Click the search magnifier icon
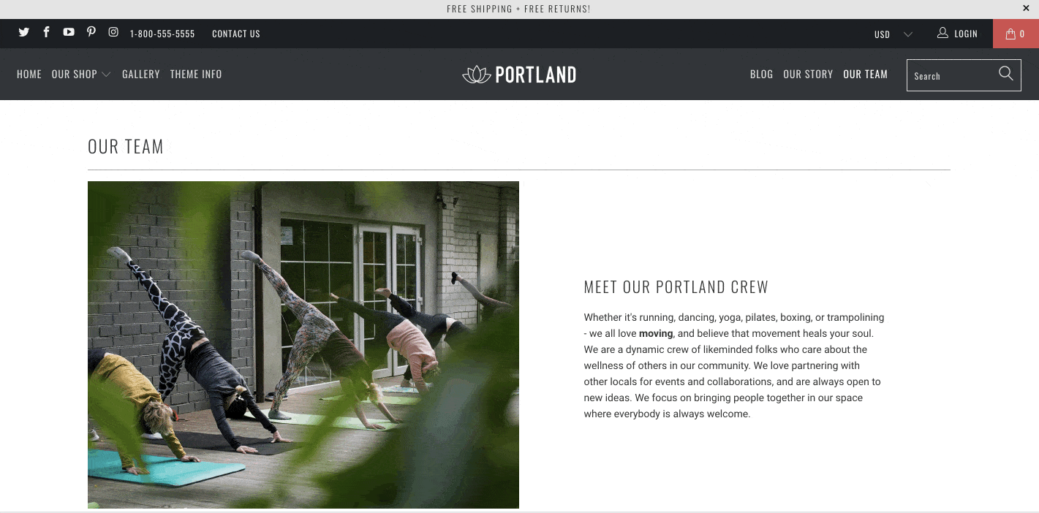Viewport: 1039px width, 513px height. [x=1005, y=73]
